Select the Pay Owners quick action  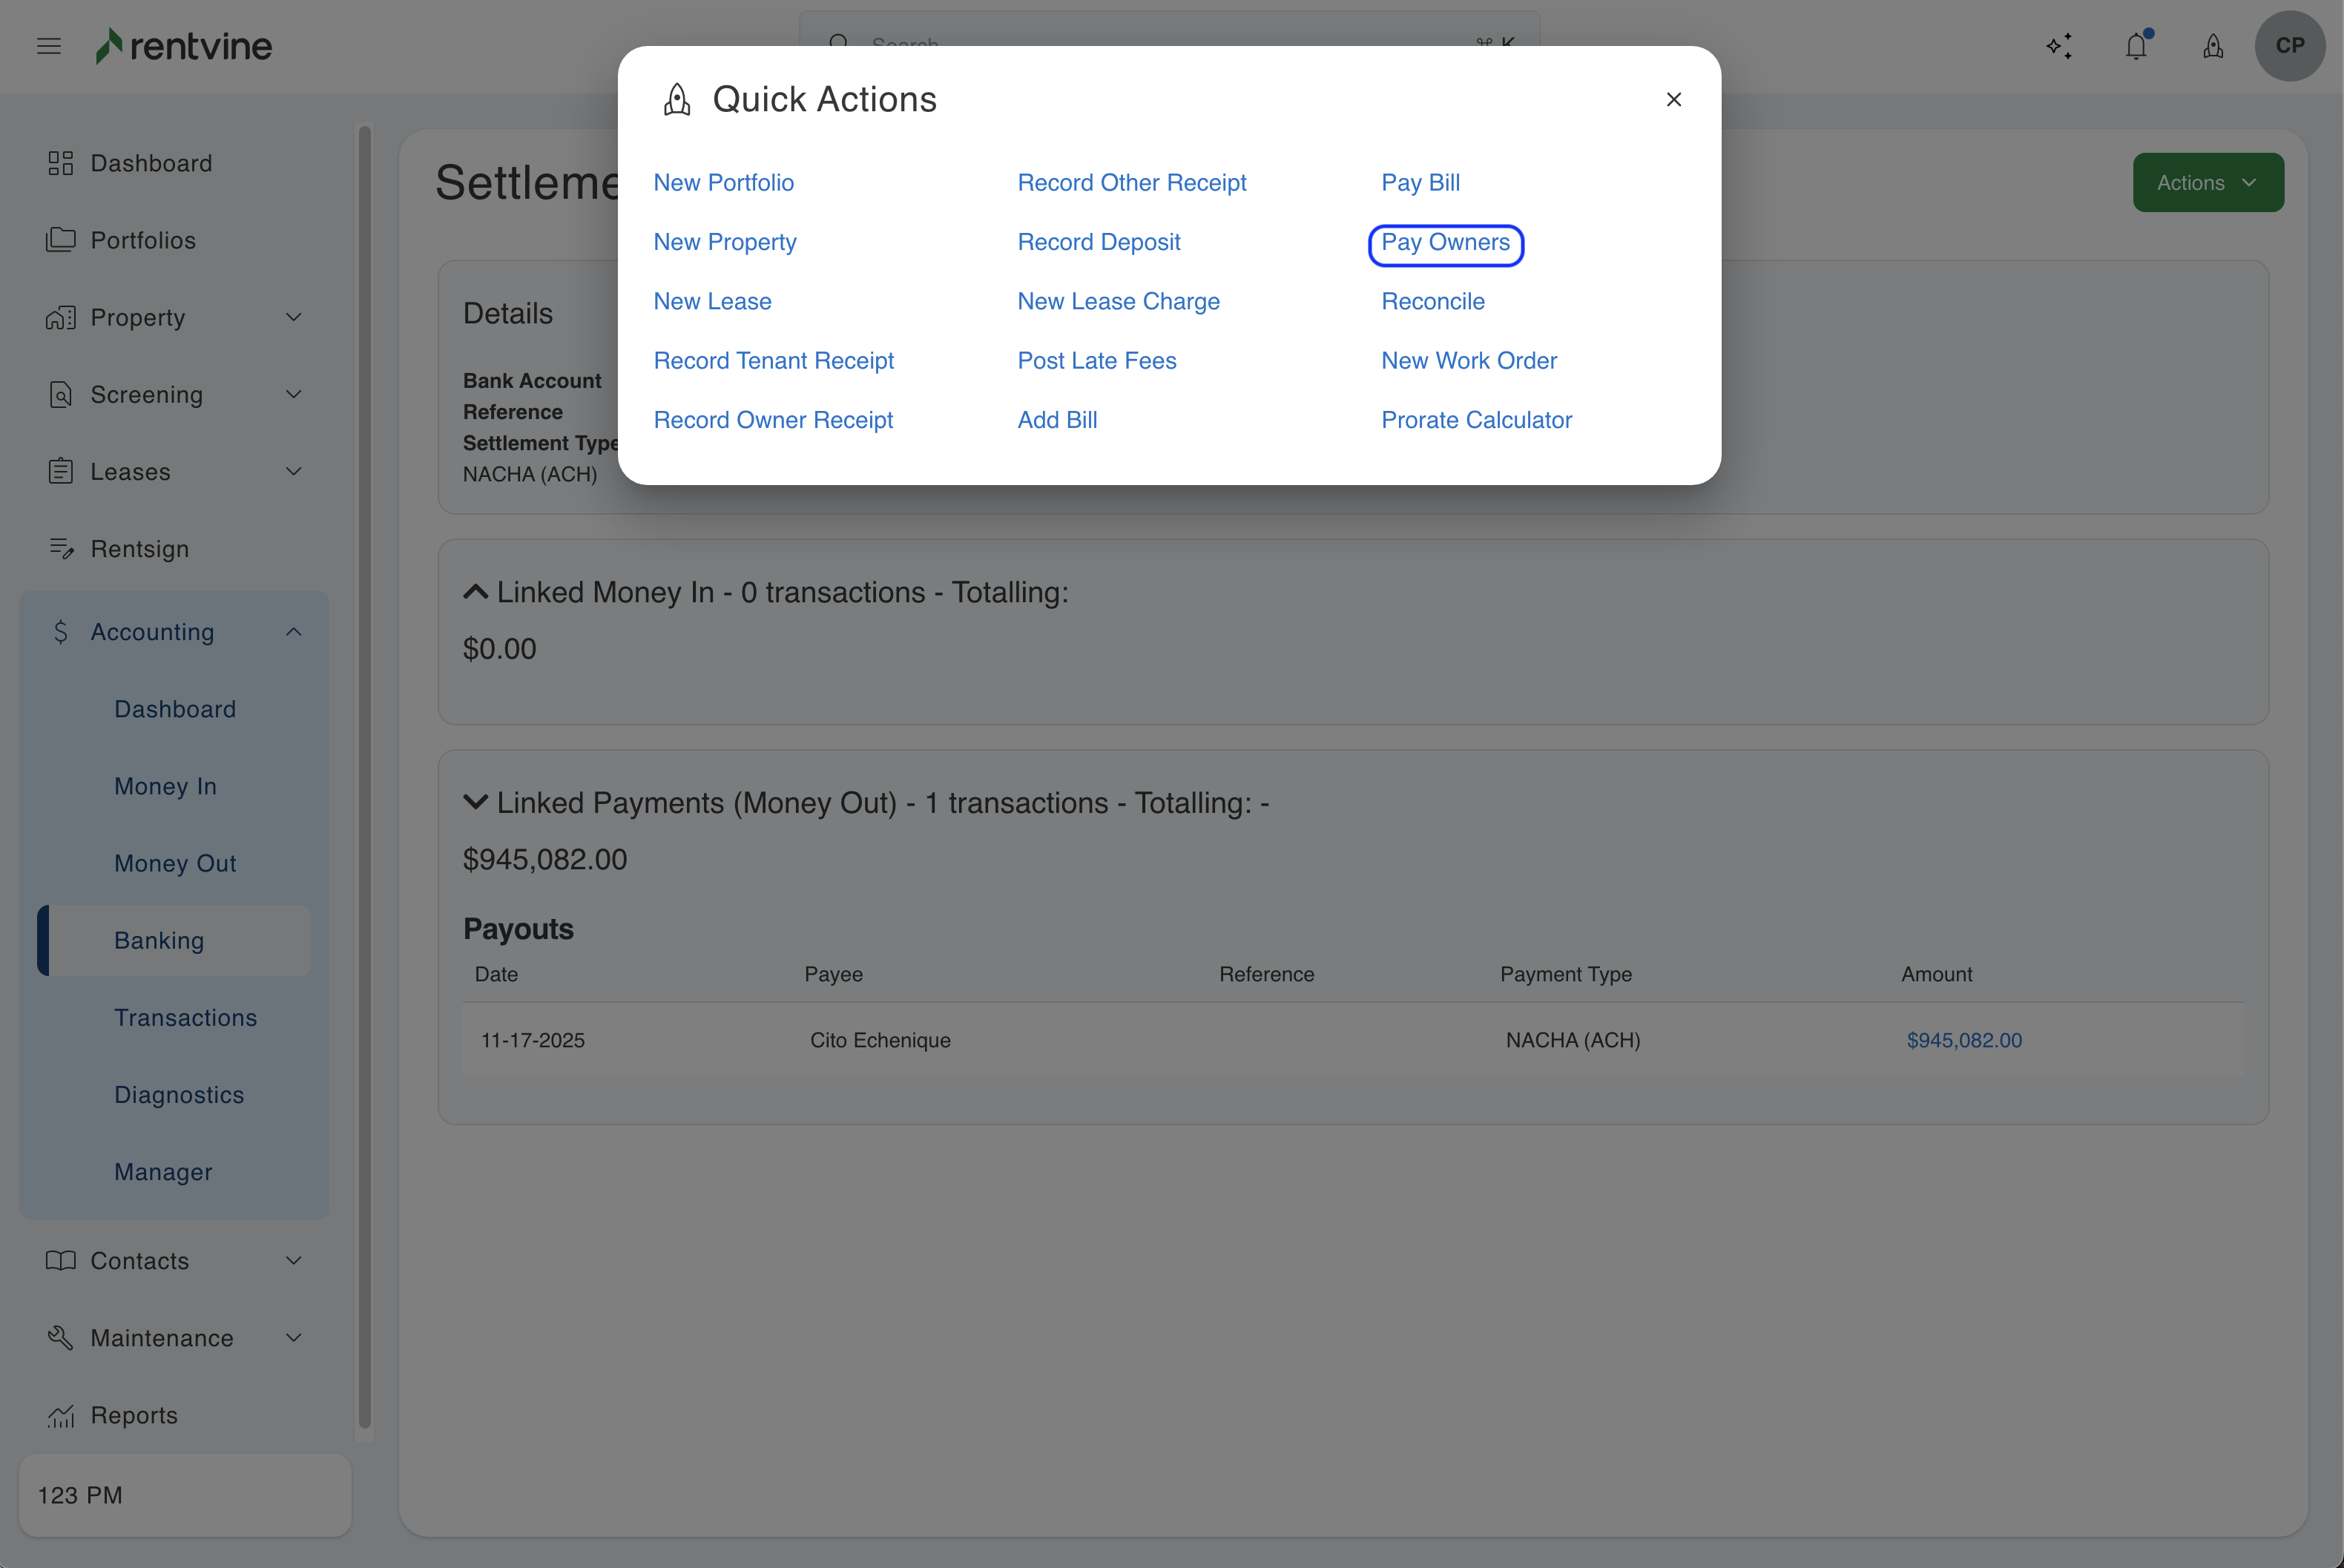point(1445,243)
